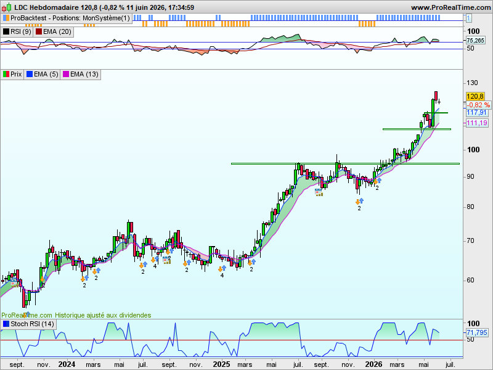Open the Prix legend label

[16, 75]
